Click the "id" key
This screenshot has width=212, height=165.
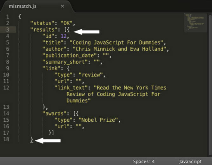(48, 36)
